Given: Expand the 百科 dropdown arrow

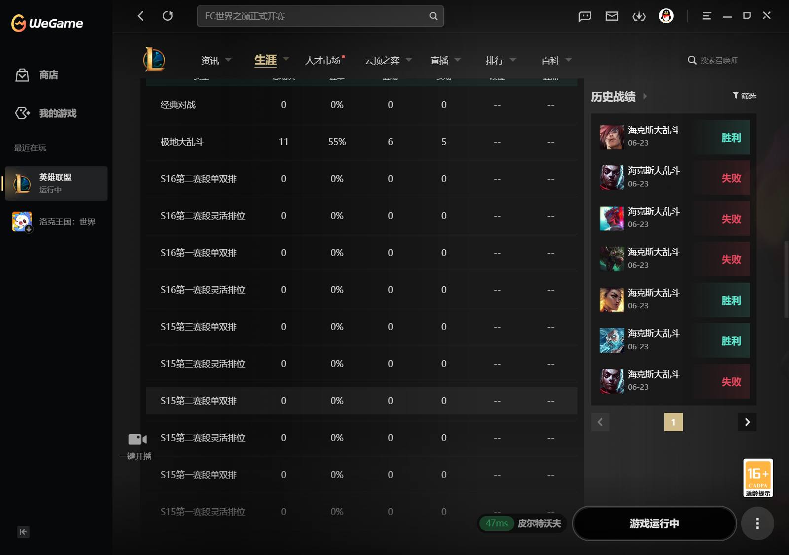Looking at the screenshot, I should click(569, 60).
